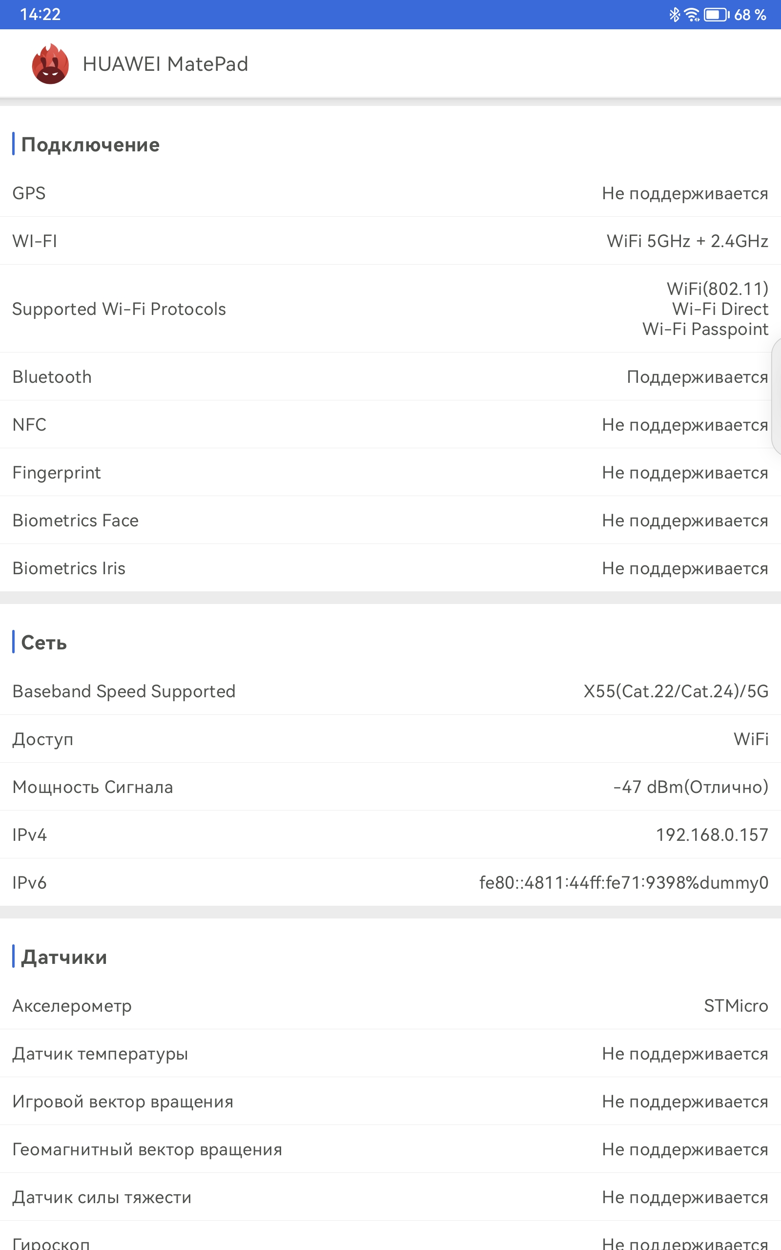Tap the Bluetooth status bar icon
Viewport: 781px width, 1250px height.
point(675,15)
